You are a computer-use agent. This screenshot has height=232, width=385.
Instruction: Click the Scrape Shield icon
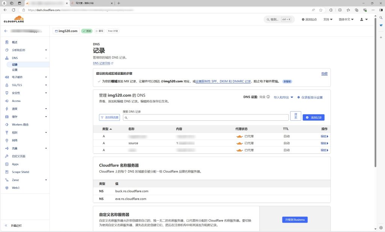(7, 172)
